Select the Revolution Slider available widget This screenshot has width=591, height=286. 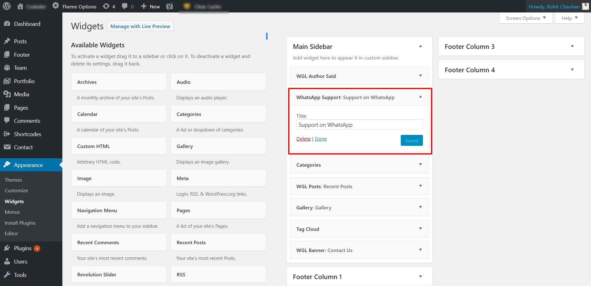tap(119, 274)
